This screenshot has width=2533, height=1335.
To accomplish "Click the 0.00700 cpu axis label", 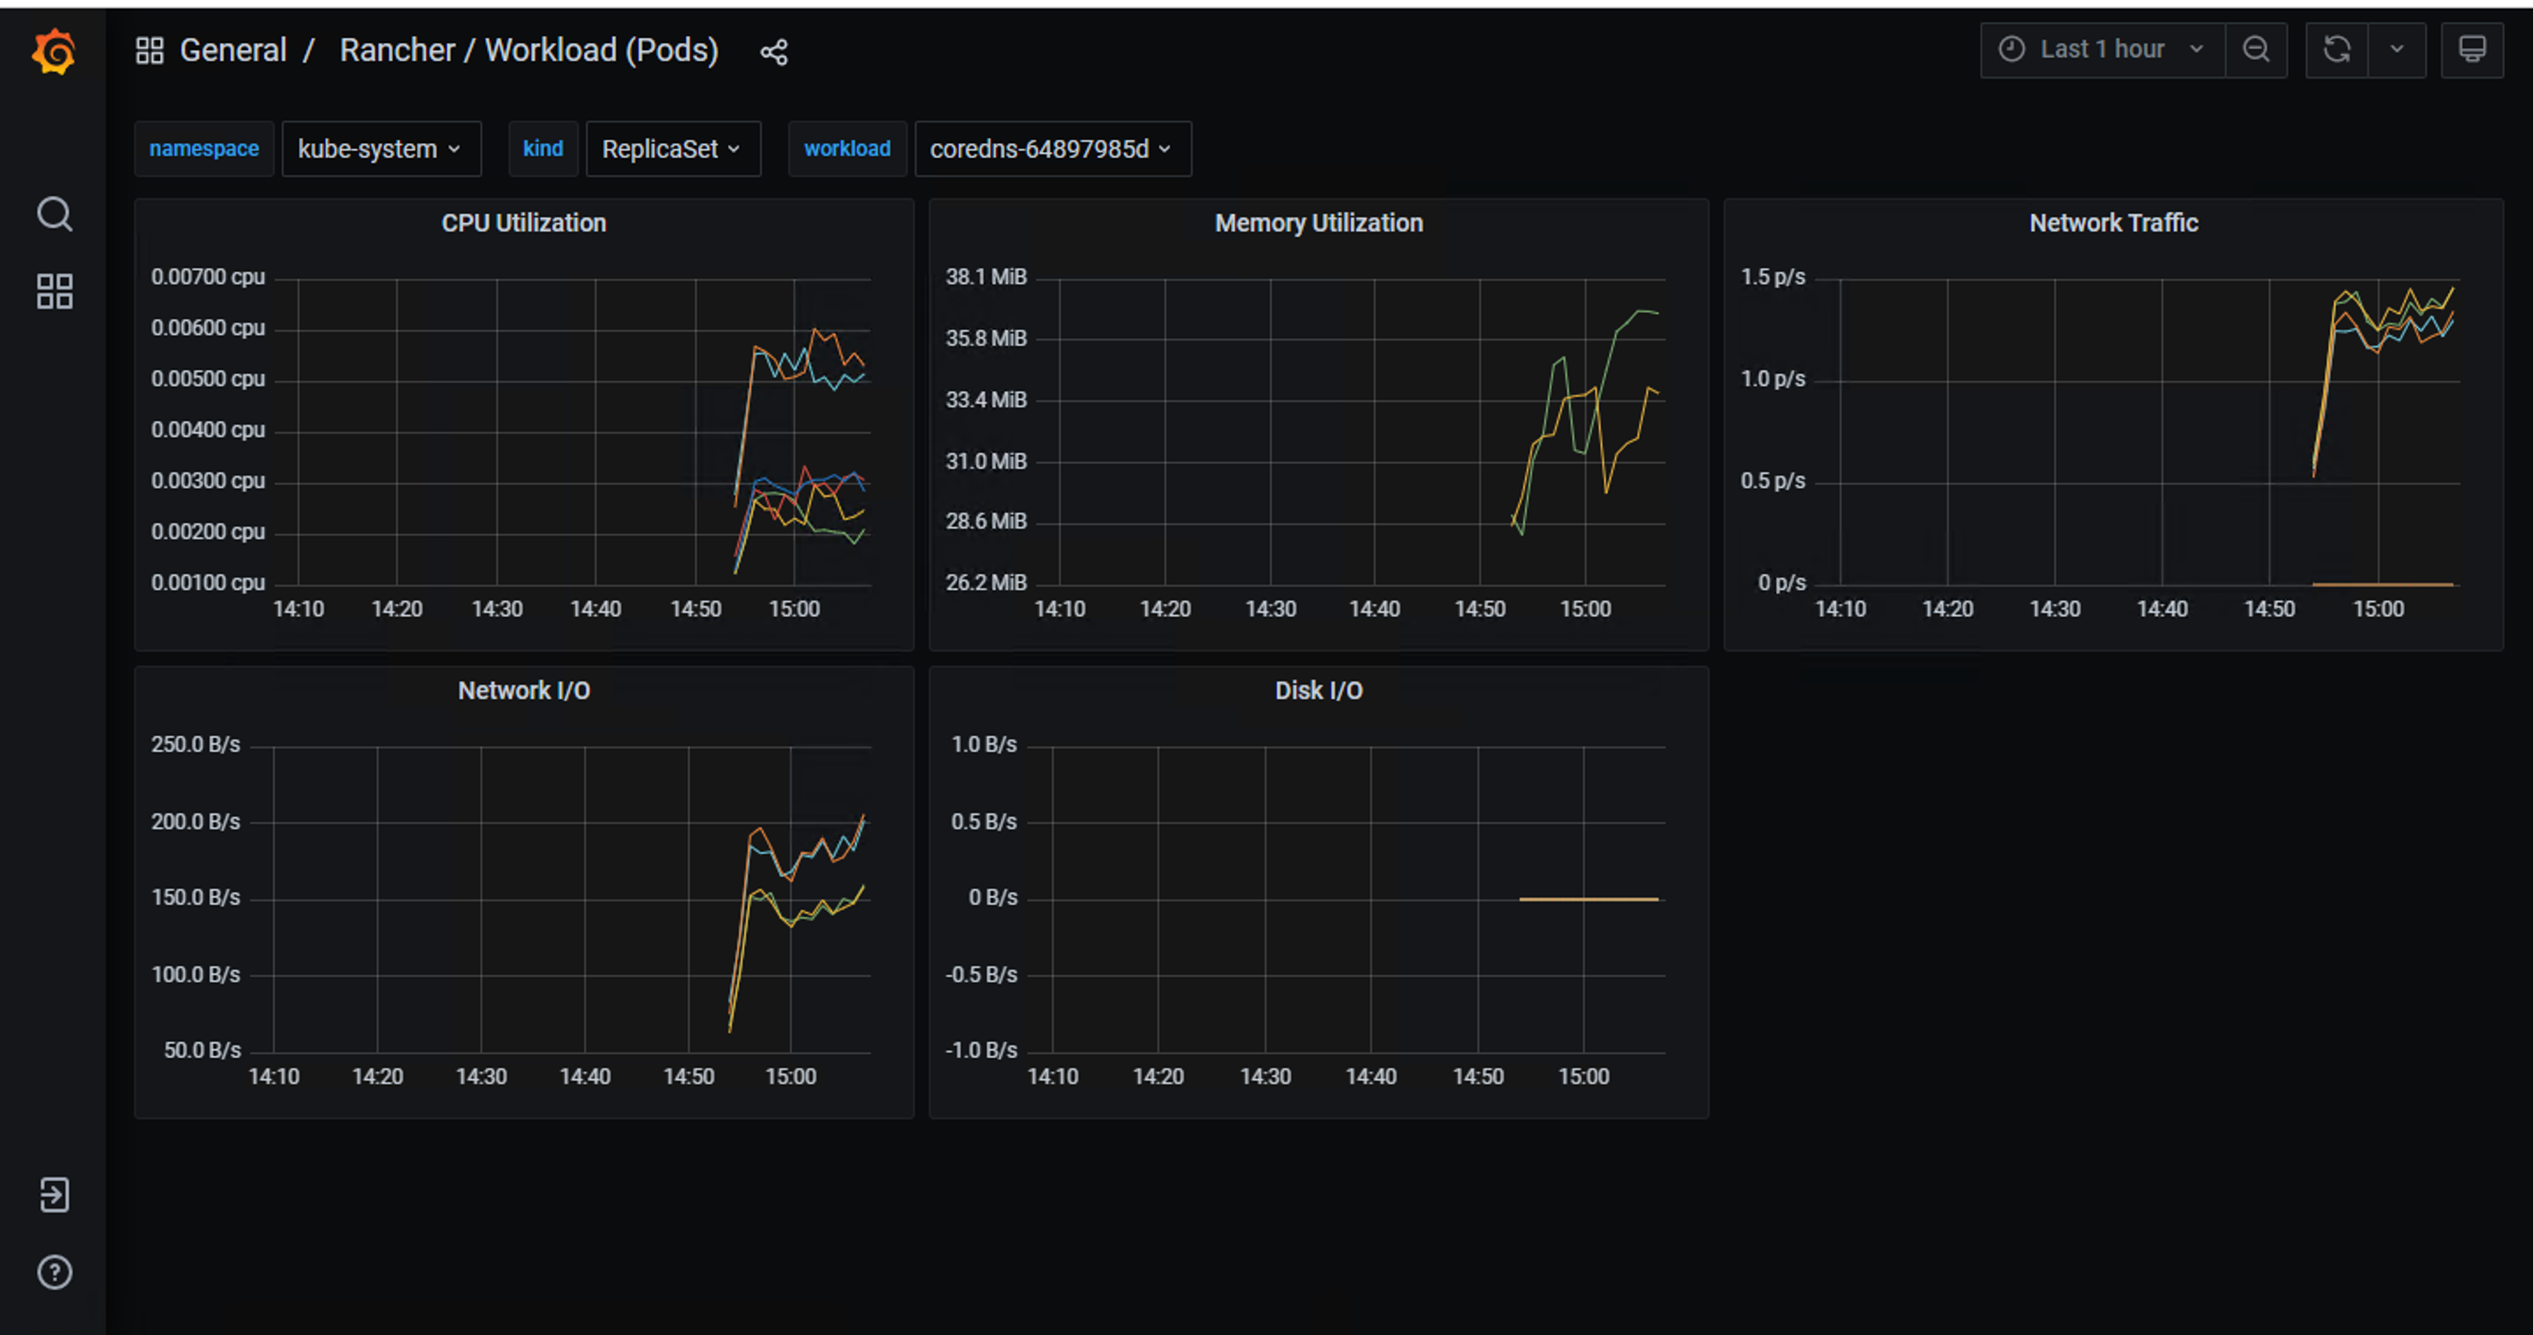I will pyautogui.click(x=208, y=277).
